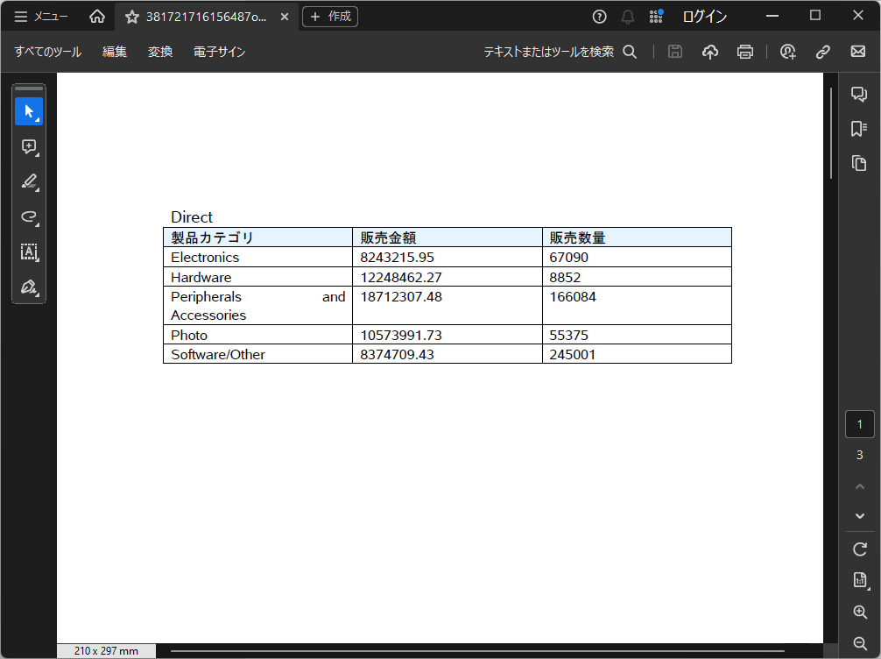This screenshot has width=881, height=659.
Task: Zoom out with magnifier minus
Action: [860, 643]
